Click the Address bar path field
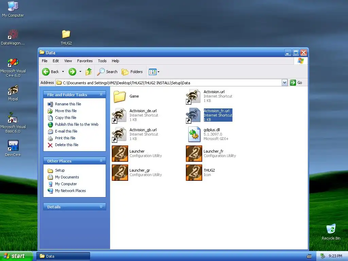The image size is (348, 261). 169,83
